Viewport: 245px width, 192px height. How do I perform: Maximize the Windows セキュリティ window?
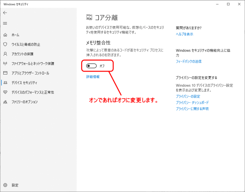click(228, 4)
